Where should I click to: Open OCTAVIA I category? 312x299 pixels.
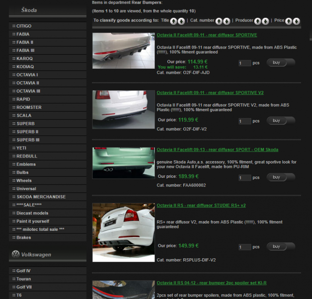coord(47,75)
